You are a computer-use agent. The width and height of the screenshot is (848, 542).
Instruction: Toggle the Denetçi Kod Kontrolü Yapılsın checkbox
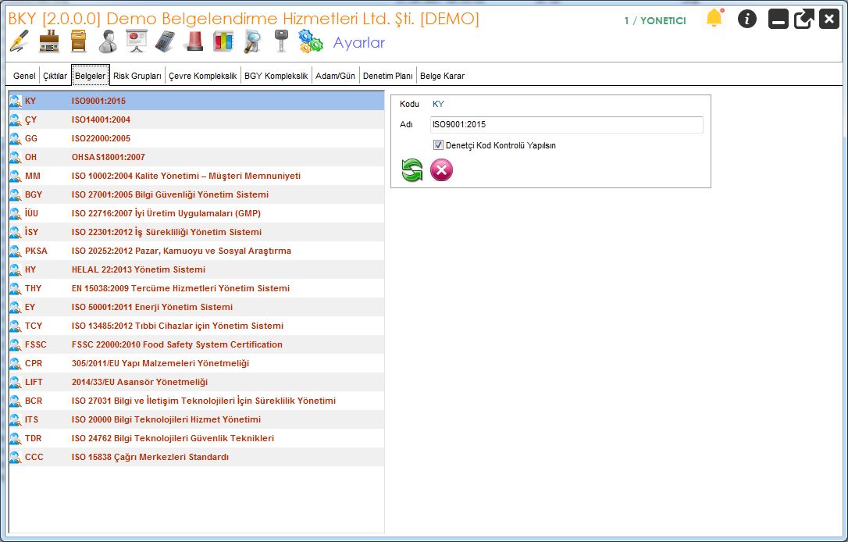[x=438, y=145]
